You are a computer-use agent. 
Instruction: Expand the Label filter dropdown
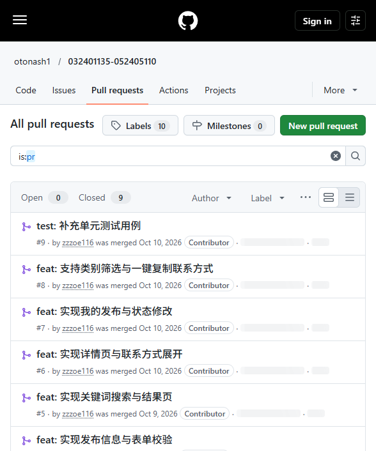tap(268, 198)
